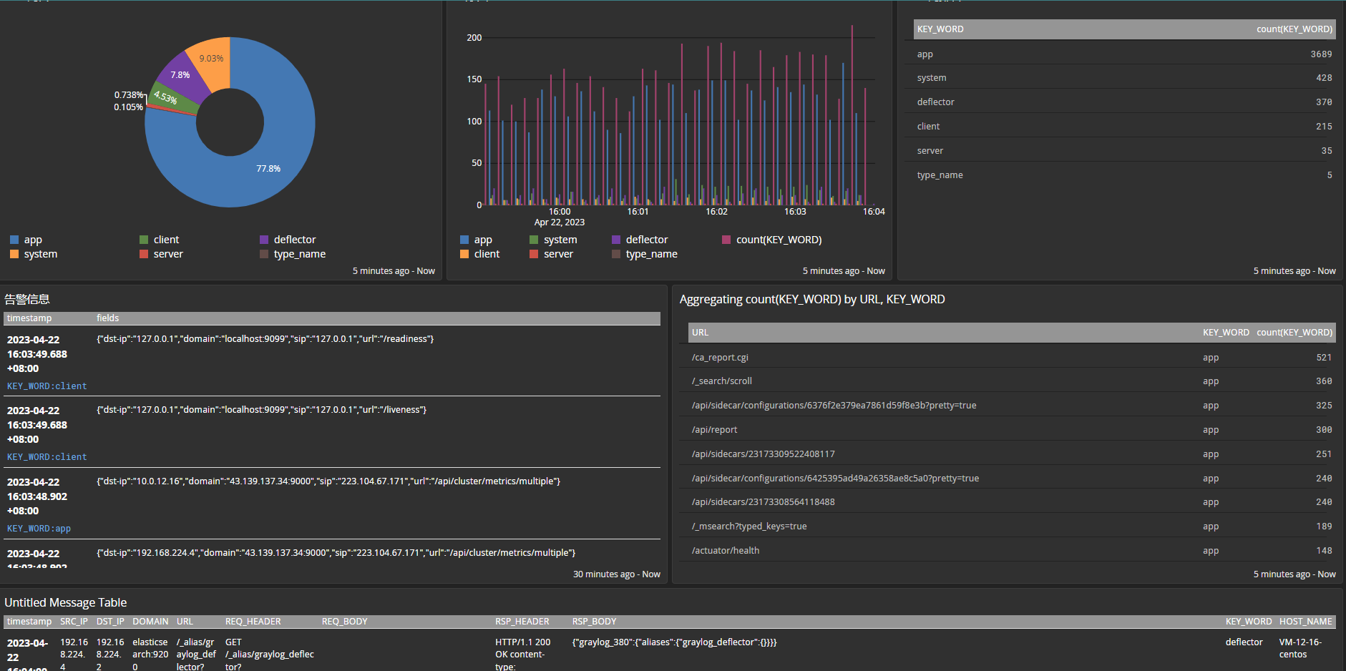Screen dimensions: 1346x671
Task: Select the 77.8% blue slice of the pie chart
Action: pyautogui.click(x=268, y=168)
